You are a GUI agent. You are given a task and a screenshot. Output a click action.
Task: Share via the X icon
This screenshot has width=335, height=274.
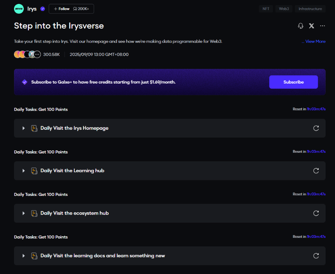[x=311, y=26]
